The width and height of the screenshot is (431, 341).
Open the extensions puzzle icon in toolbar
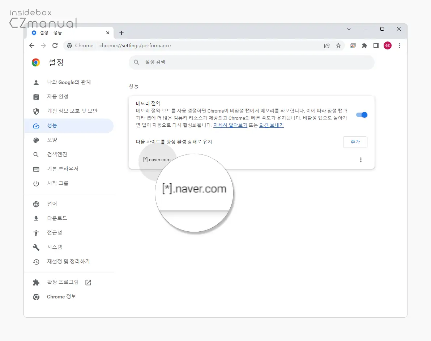coord(364,45)
